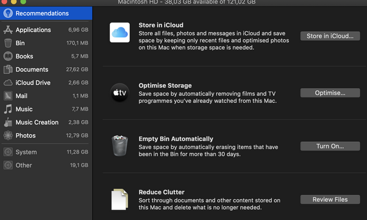
Task: Click the Store in iCloud... button
Action: point(330,36)
